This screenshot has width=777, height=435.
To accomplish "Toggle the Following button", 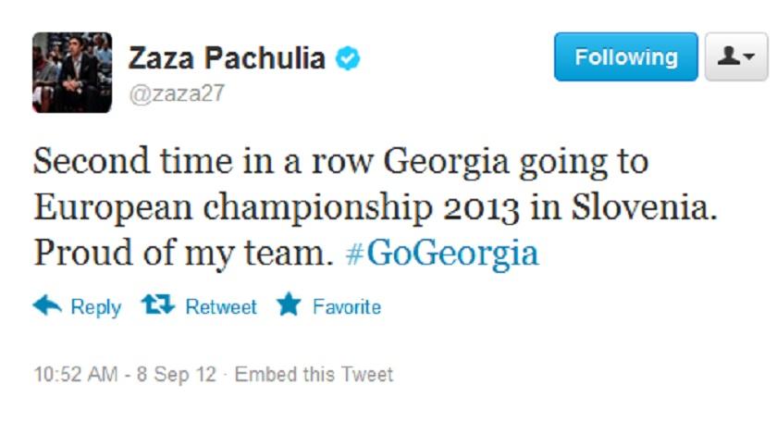I will coord(625,57).
